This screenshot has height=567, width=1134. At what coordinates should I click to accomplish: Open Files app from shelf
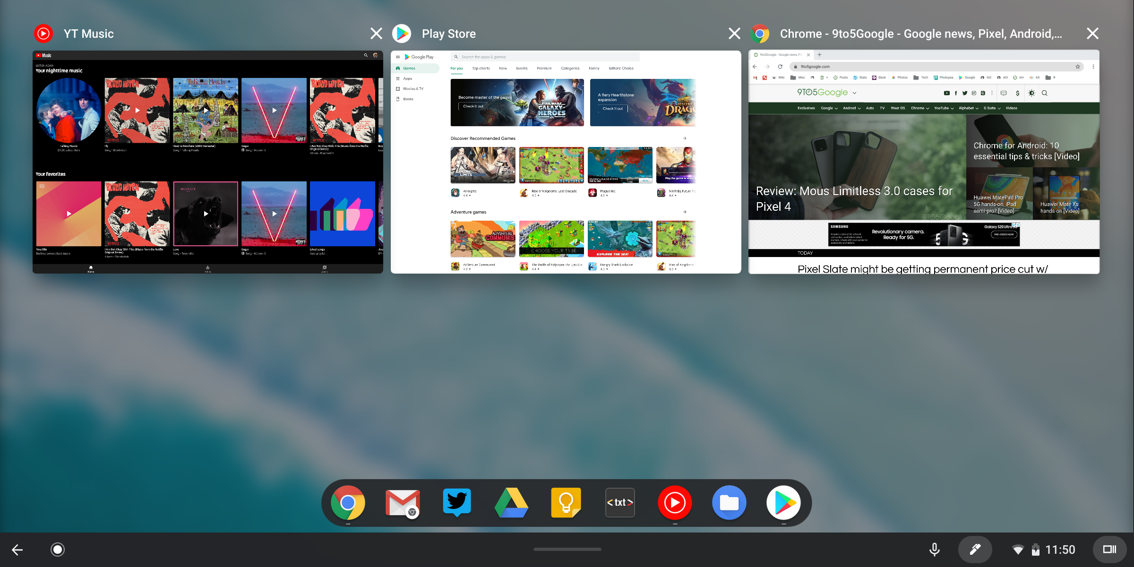click(729, 503)
